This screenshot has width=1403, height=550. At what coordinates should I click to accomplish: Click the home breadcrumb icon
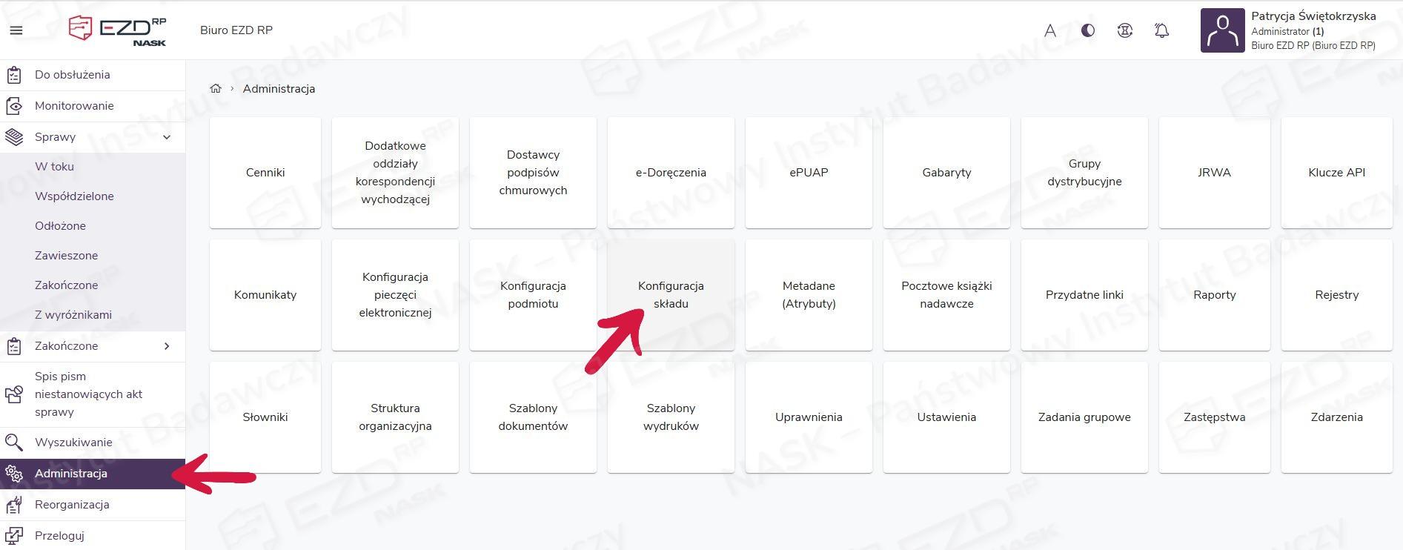click(x=216, y=88)
